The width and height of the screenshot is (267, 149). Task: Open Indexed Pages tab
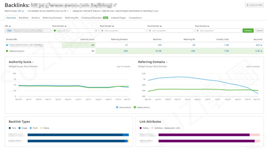118,18
